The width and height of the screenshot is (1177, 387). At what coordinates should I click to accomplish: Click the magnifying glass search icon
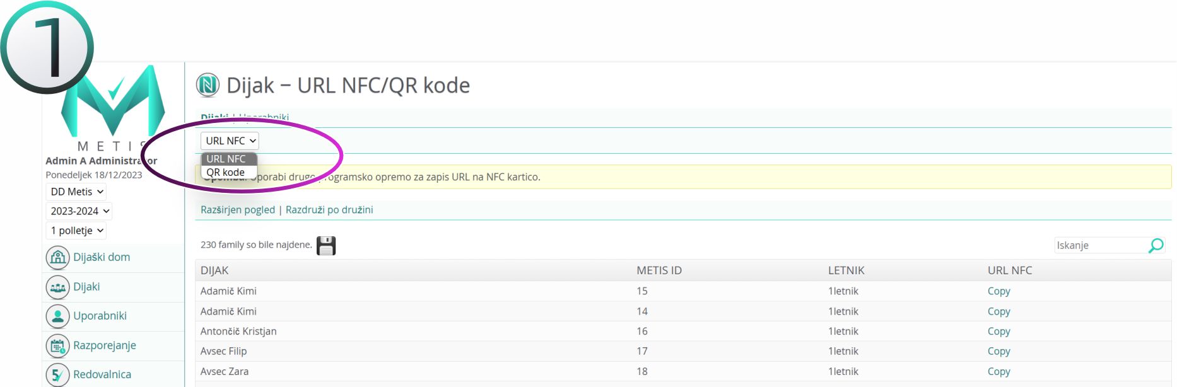(1156, 245)
